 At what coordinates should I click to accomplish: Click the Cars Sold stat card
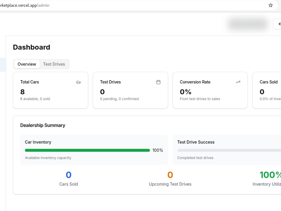click(267, 90)
